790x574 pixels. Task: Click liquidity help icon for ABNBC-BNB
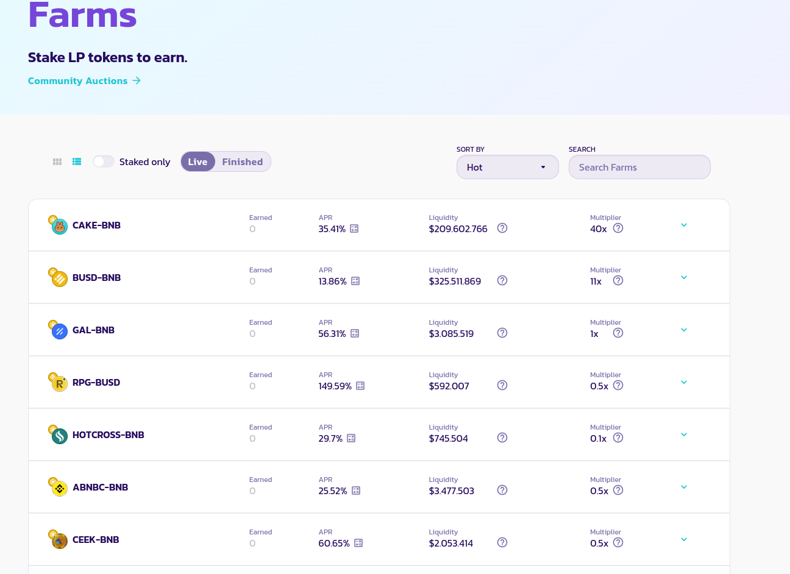[x=502, y=490]
